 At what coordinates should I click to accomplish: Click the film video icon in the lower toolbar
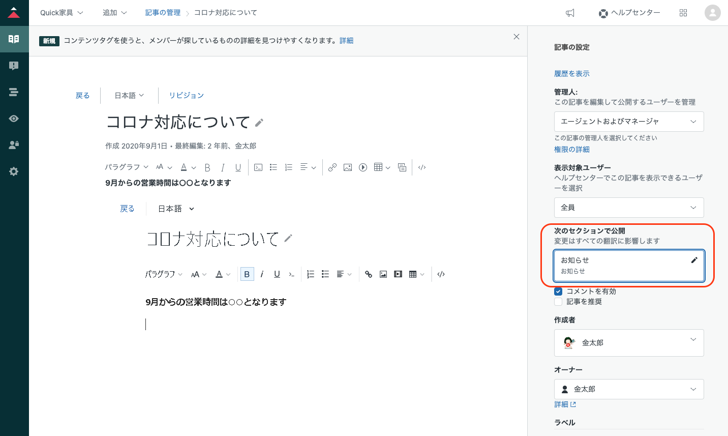(x=398, y=274)
